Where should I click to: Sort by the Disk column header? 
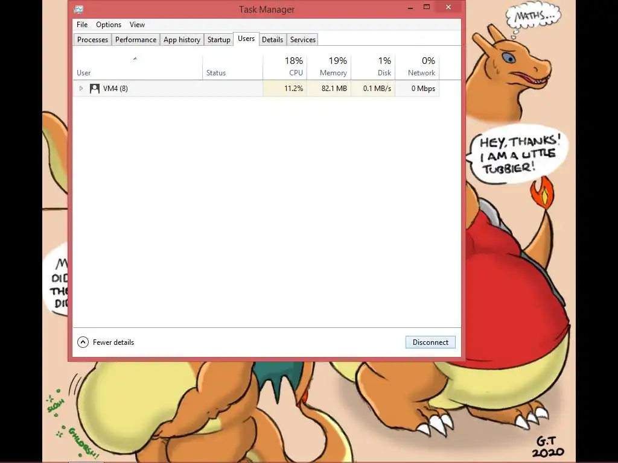click(373, 67)
